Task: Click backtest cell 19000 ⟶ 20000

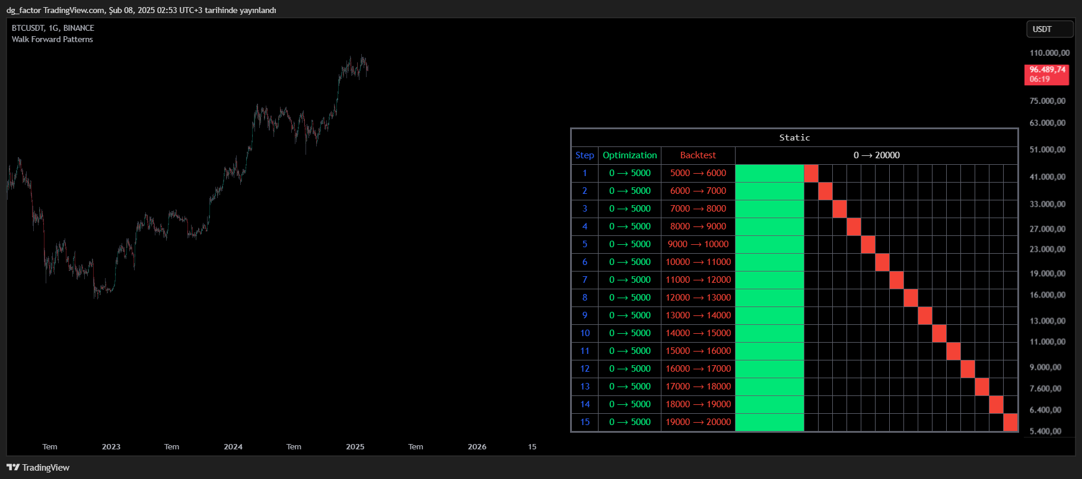Action: point(698,422)
